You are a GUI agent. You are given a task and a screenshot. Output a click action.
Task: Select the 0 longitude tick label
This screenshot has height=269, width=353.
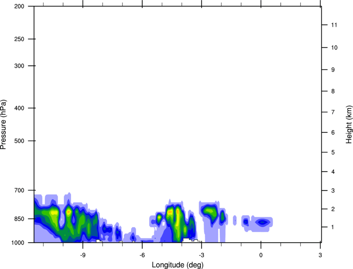click(x=261, y=254)
